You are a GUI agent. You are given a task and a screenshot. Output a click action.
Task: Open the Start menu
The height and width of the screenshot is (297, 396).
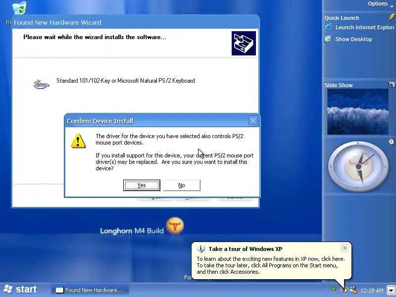21,290
